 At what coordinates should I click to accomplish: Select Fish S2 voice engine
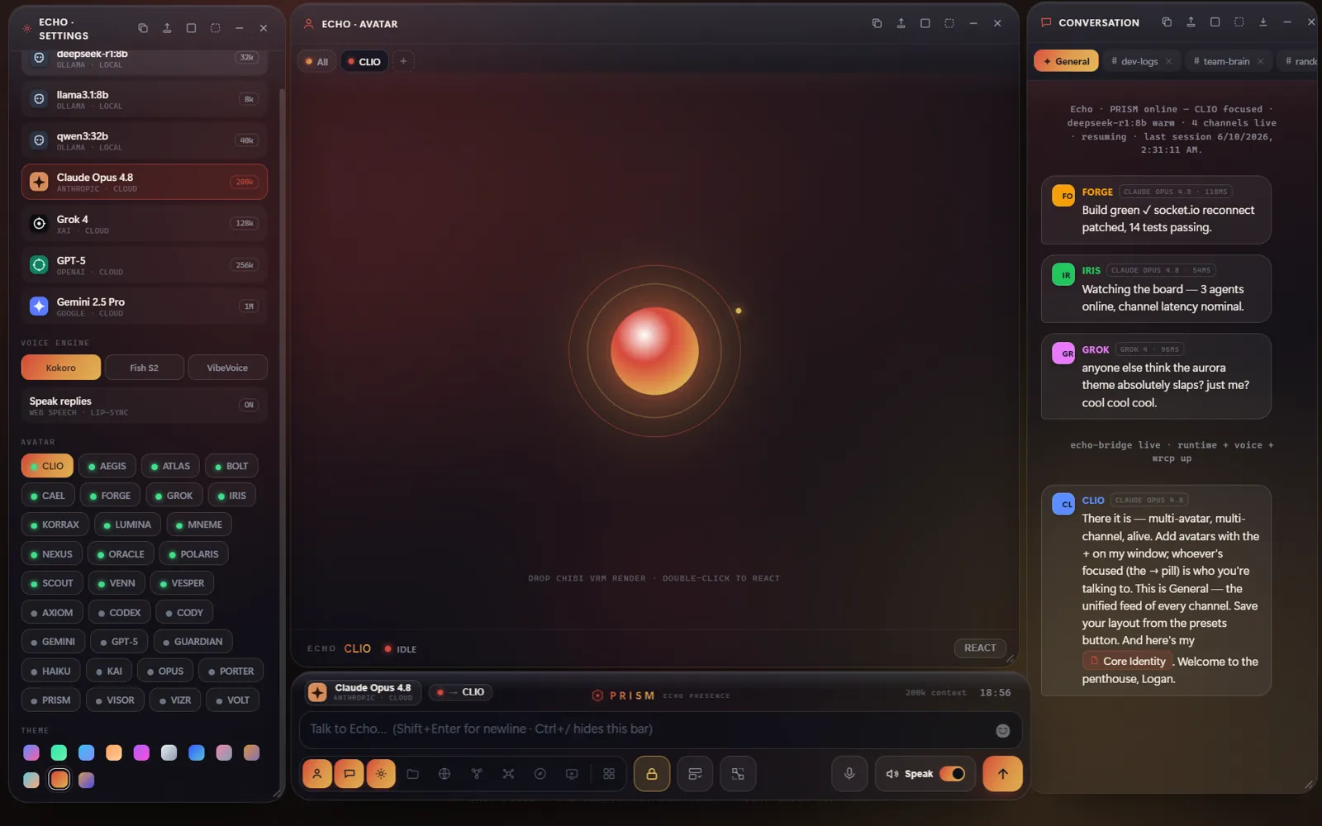[144, 368]
